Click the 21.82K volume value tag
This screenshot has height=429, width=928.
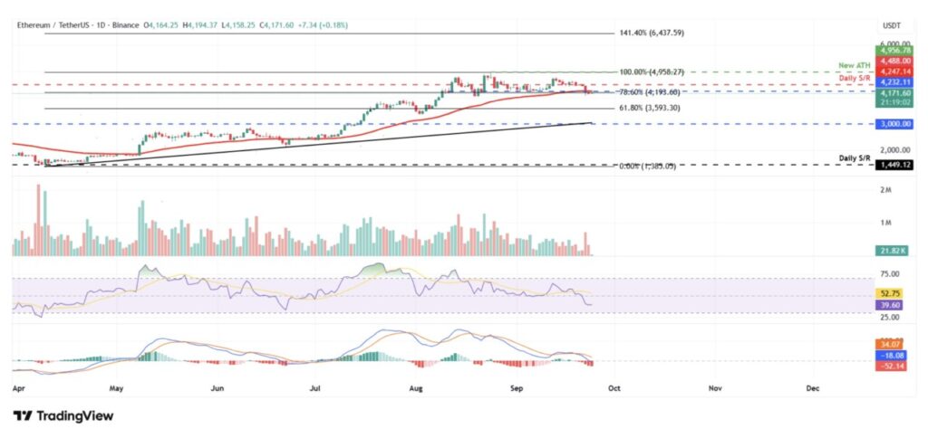click(892, 249)
